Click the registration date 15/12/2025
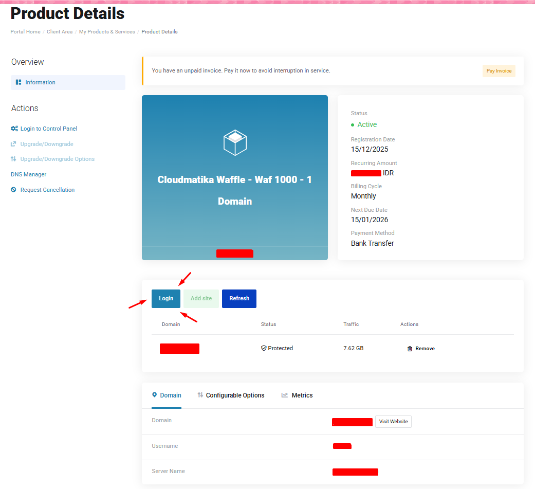Image resolution: width=535 pixels, height=489 pixels. coord(370,149)
